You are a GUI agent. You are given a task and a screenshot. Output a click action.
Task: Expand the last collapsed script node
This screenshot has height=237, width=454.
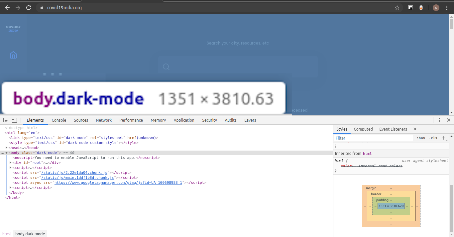11,187
